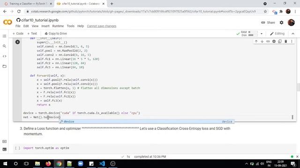Click the Share button

pos(268,22)
